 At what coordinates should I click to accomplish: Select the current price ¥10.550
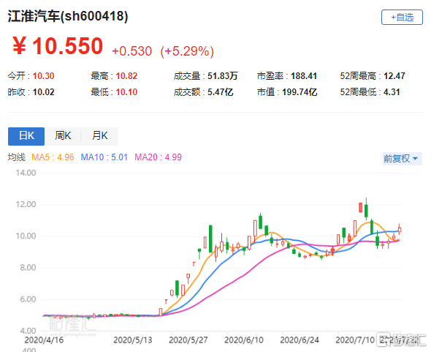(x=58, y=46)
